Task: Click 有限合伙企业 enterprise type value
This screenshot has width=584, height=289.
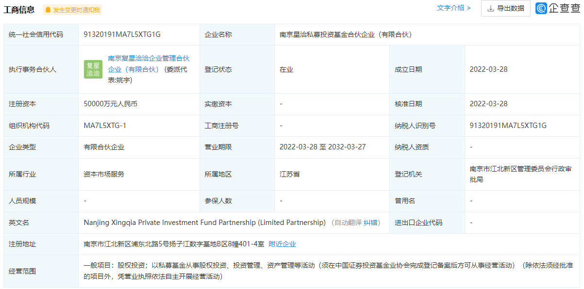Action: (104, 147)
